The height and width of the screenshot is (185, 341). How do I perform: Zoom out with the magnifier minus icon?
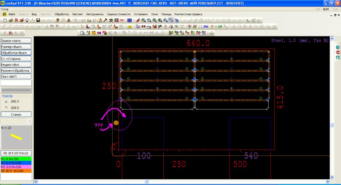point(149,20)
